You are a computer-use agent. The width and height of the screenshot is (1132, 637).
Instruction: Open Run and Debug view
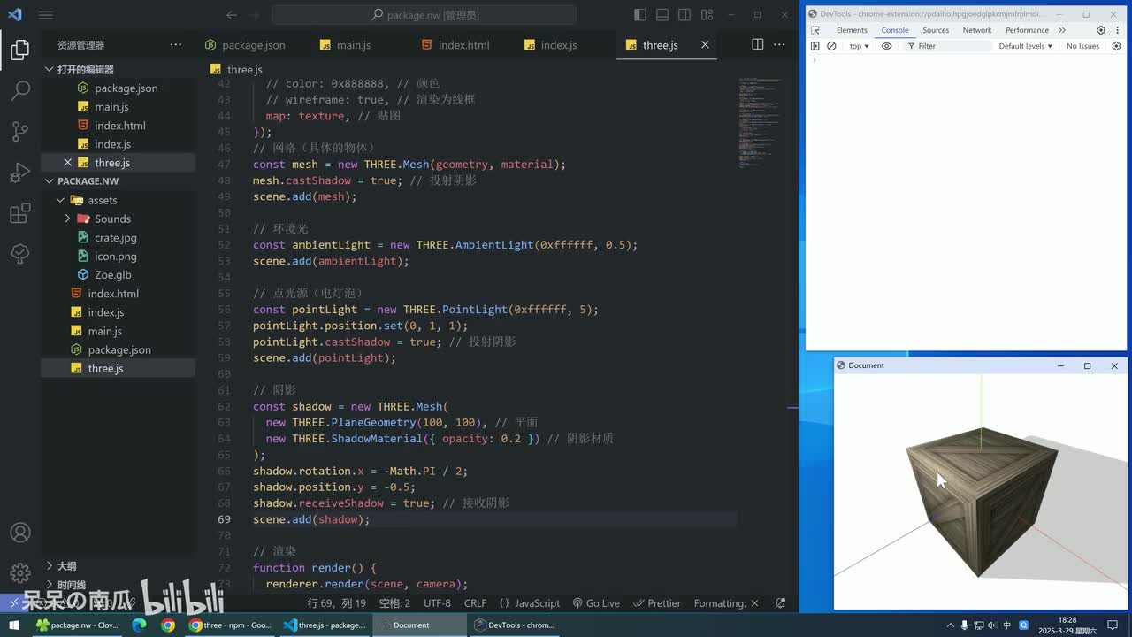pyautogui.click(x=19, y=173)
